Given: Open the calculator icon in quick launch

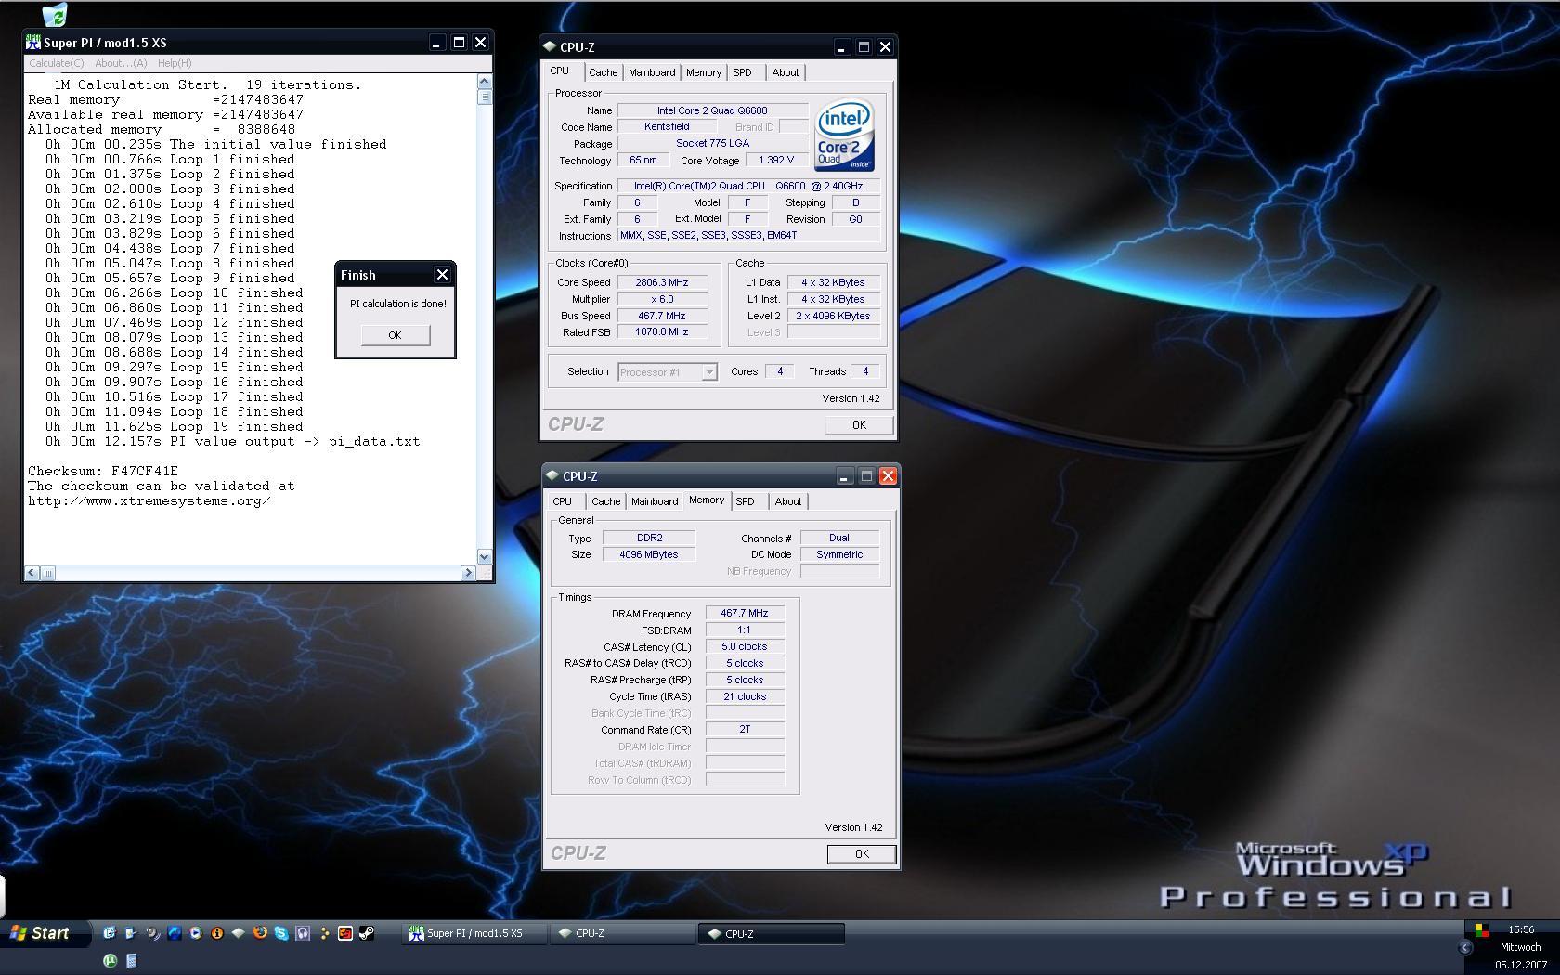Looking at the screenshot, I should click(132, 960).
